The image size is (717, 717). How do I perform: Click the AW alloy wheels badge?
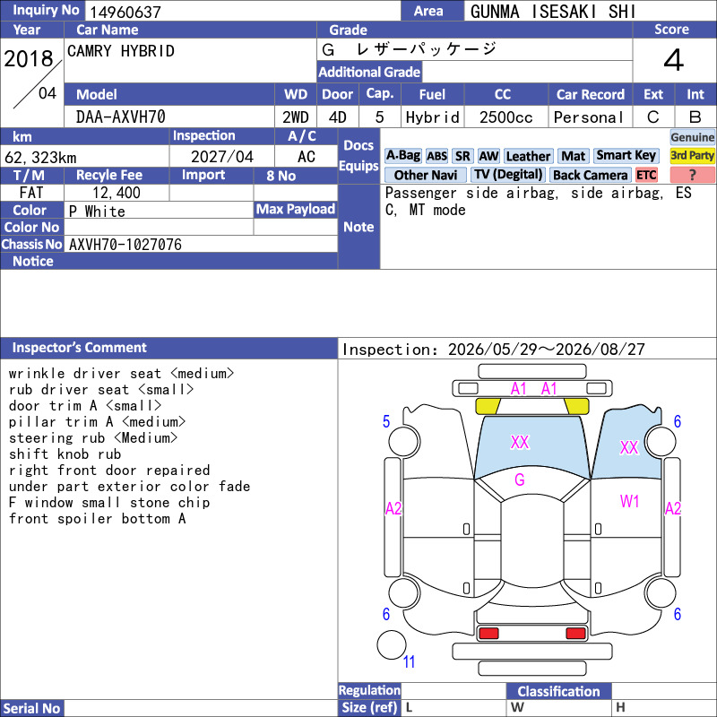(x=488, y=156)
